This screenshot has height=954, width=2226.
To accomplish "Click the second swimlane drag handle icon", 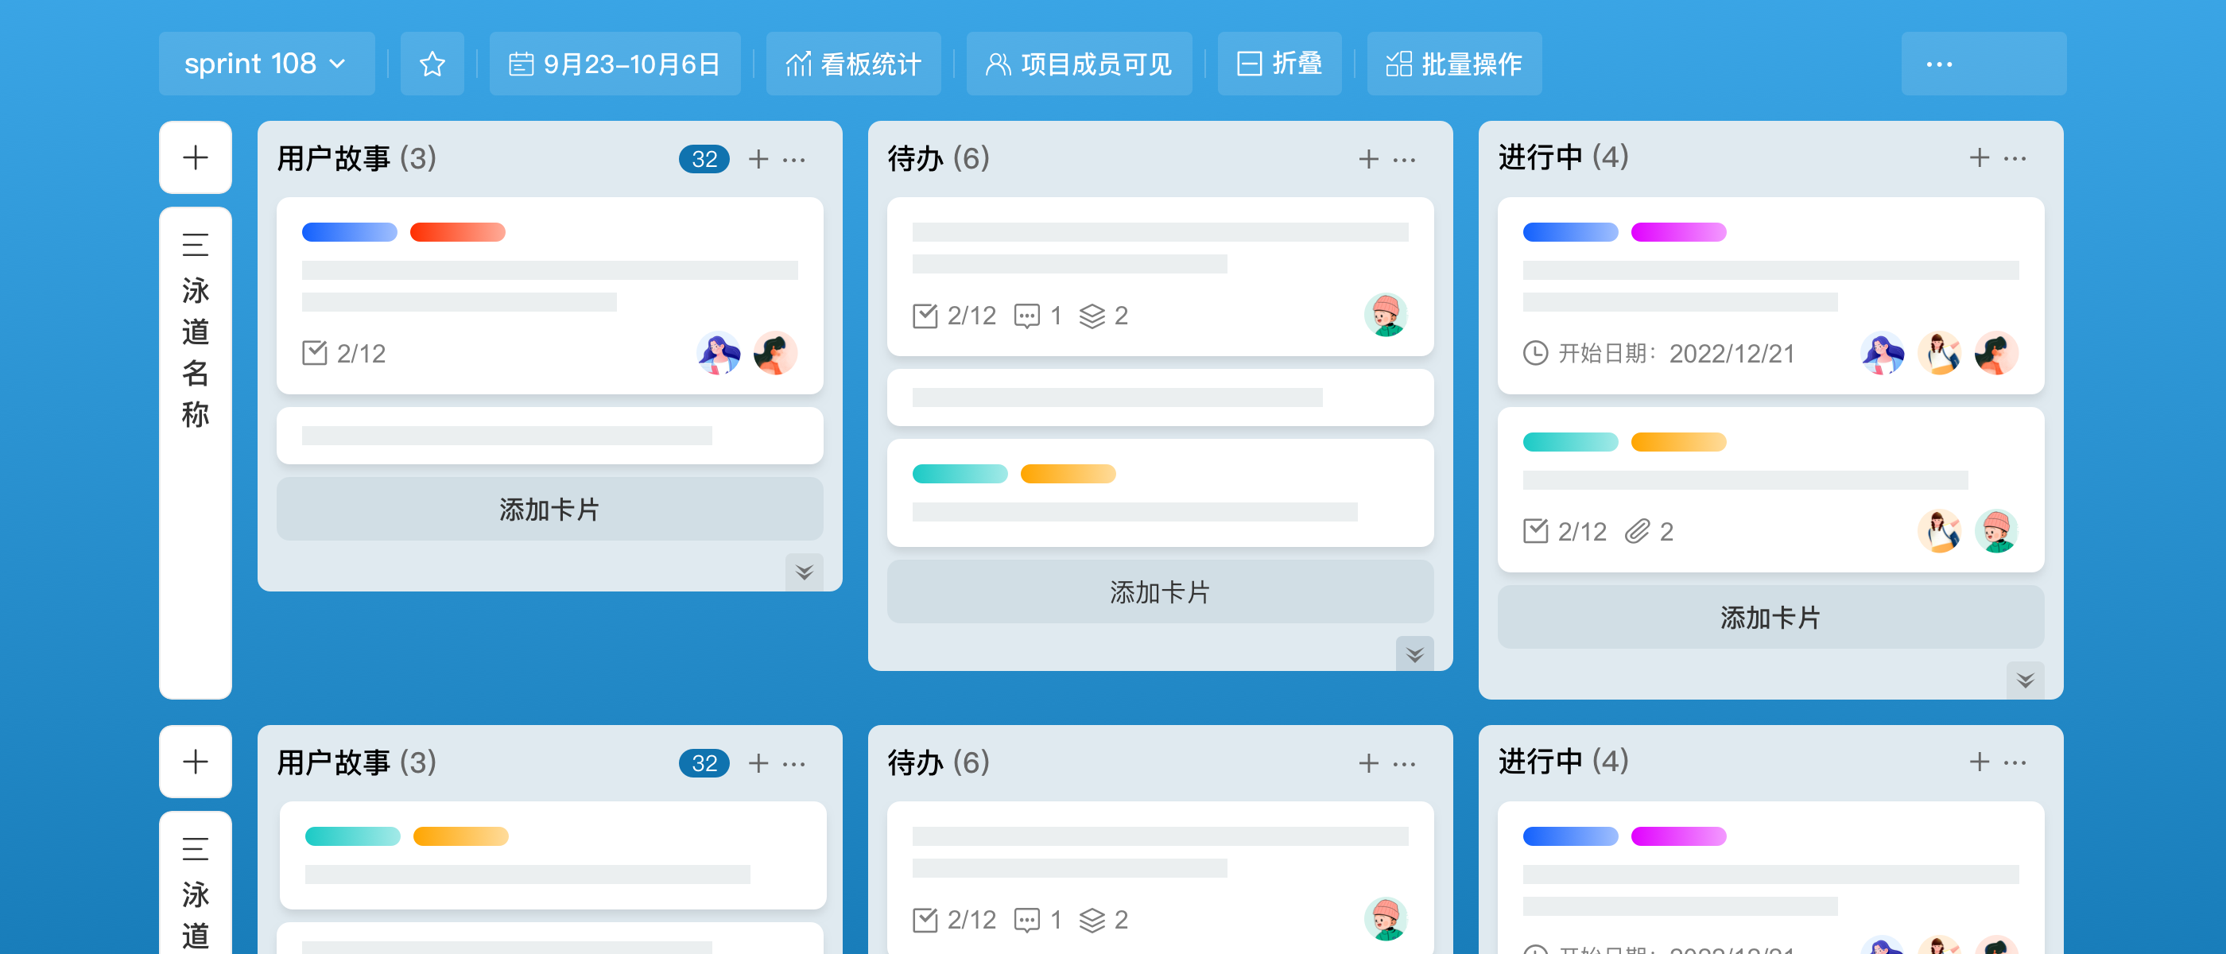I will [196, 848].
